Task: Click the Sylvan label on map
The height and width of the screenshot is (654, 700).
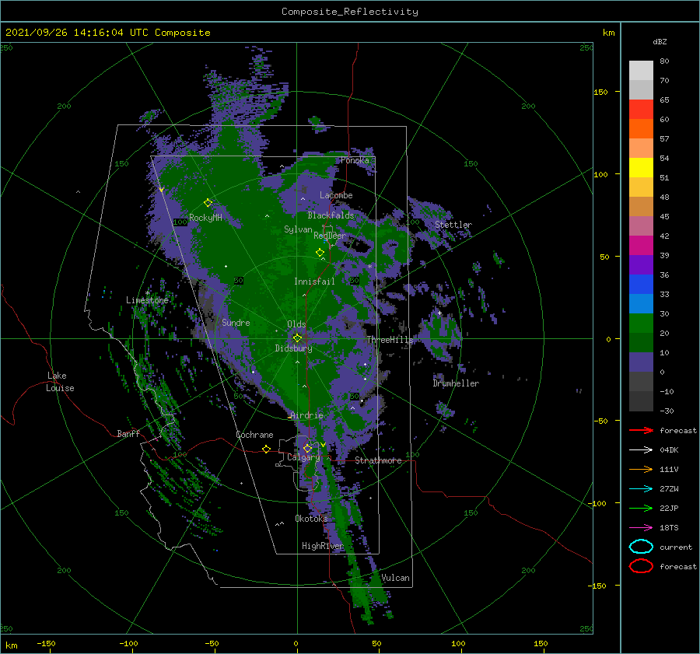Action: (298, 229)
